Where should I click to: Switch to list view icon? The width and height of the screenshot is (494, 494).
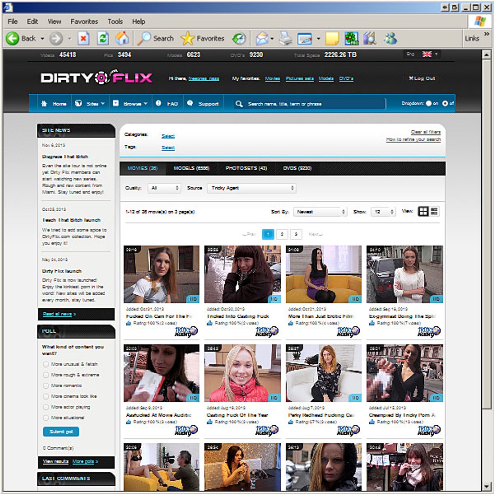[x=434, y=212]
